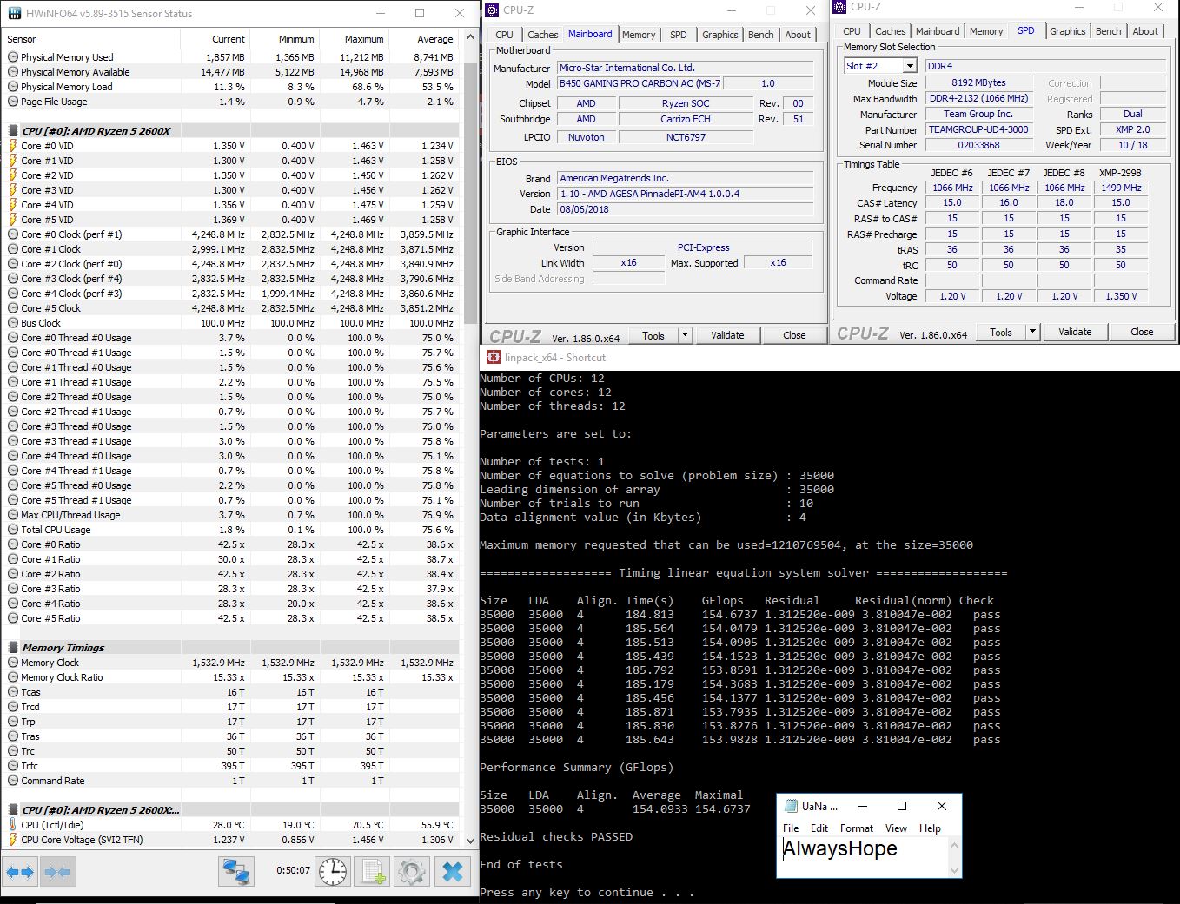The height and width of the screenshot is (904, 1180).
Task: Click the Core #0 VID lightning icon
Action: [x=13, y=146]
